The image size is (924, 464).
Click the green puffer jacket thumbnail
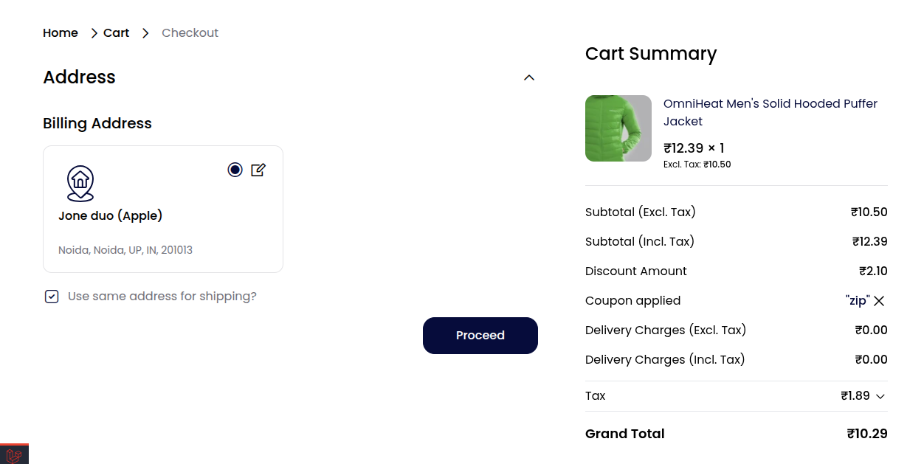click(618, 128)
